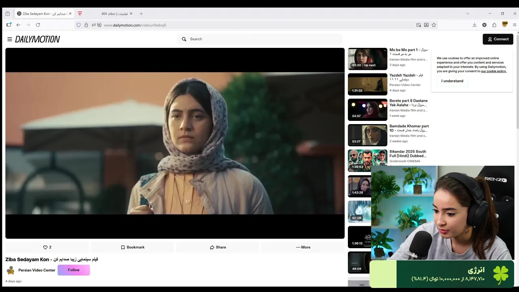Open the Sikandar 2025 video thumbnail
The image size is (519, 292).
[x=367, y=161]
